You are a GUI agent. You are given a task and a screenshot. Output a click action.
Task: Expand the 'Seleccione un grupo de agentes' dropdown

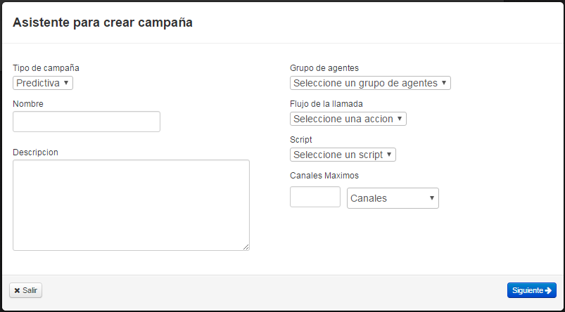point(370,83)
